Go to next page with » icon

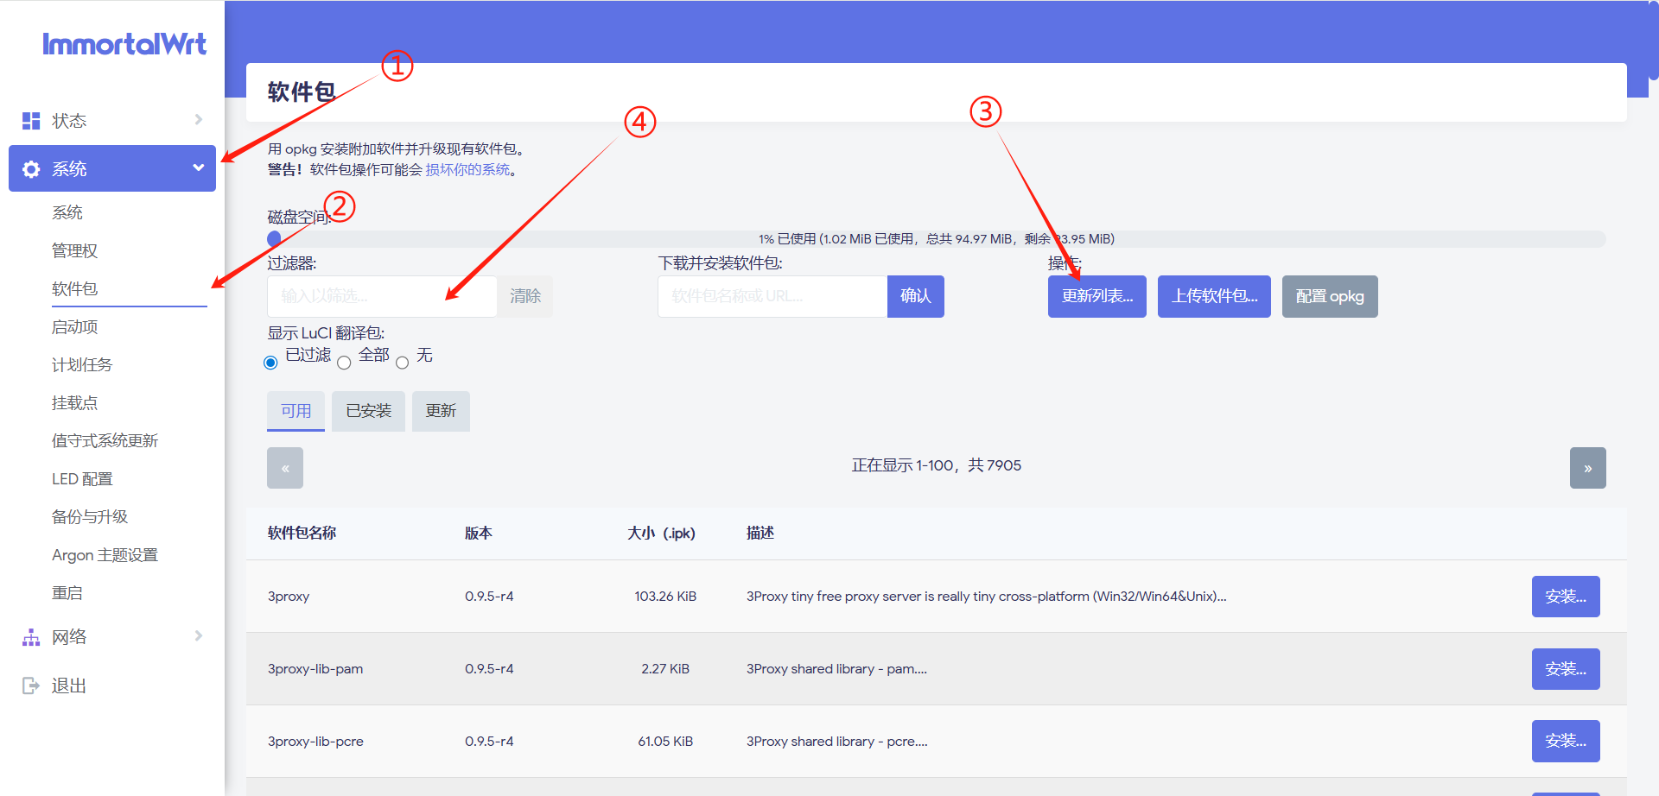click(1587, 467)
